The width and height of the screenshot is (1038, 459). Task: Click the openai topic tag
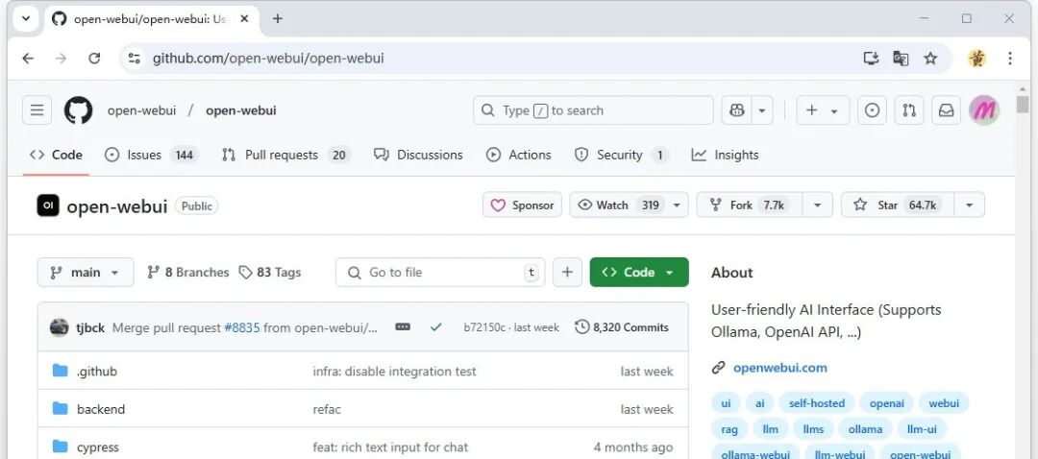(886, 402)
